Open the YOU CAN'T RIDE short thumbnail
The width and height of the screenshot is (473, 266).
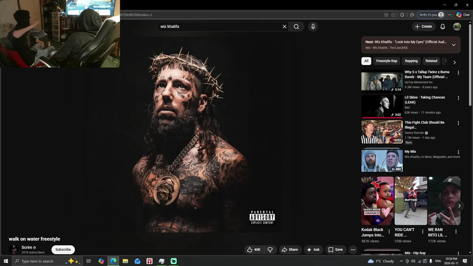[411, 201]
